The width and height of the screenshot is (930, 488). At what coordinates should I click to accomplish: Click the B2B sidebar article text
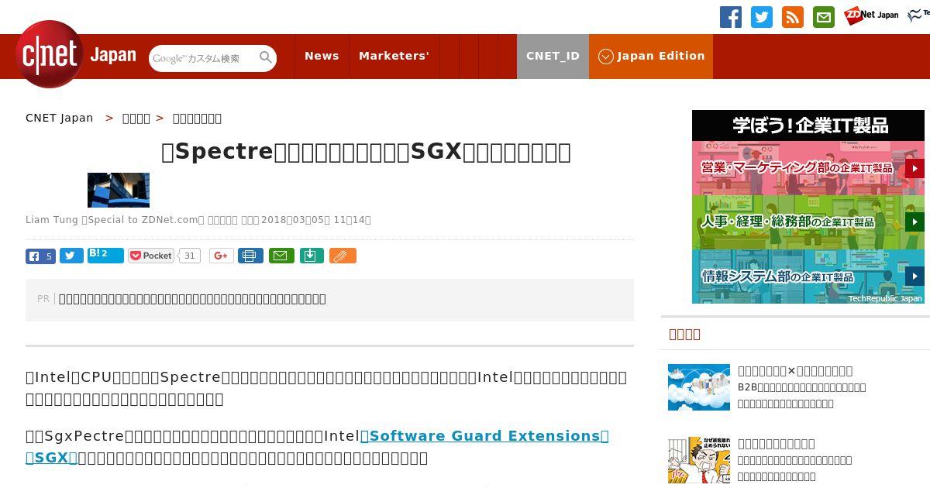[x=801, y=395]
